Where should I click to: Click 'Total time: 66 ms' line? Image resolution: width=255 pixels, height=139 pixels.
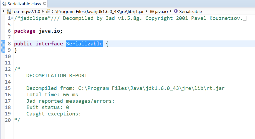coord(52,95)
